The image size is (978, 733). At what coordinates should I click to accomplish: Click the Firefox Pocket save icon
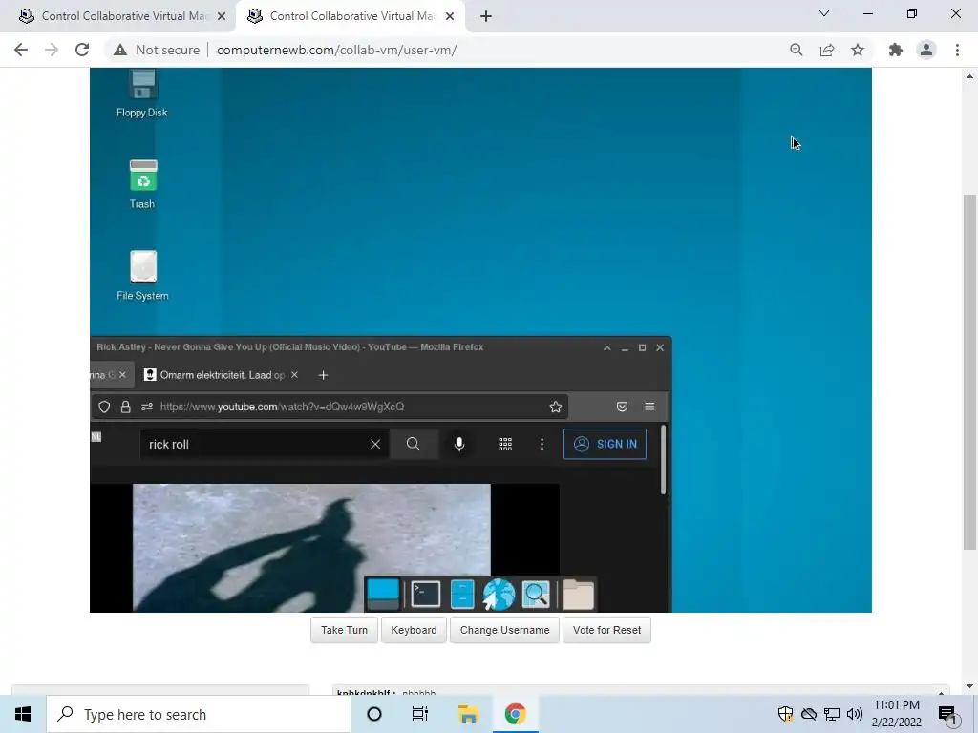click(622, 407)
